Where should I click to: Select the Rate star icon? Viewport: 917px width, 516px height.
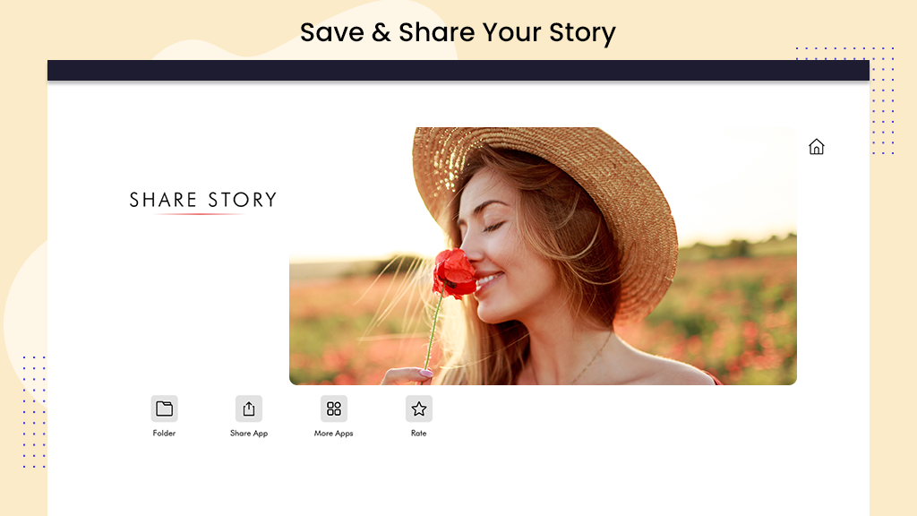point(419,408)
